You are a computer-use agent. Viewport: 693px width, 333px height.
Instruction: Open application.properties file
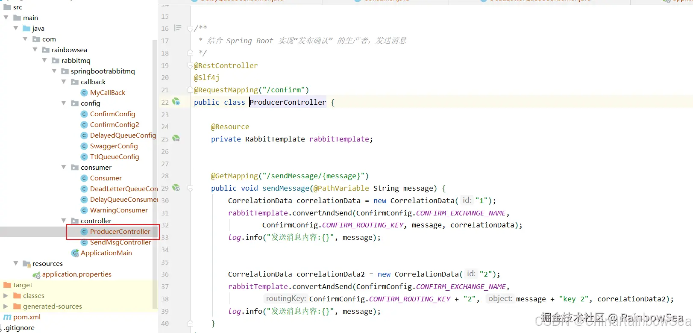[x=77, y=274]
